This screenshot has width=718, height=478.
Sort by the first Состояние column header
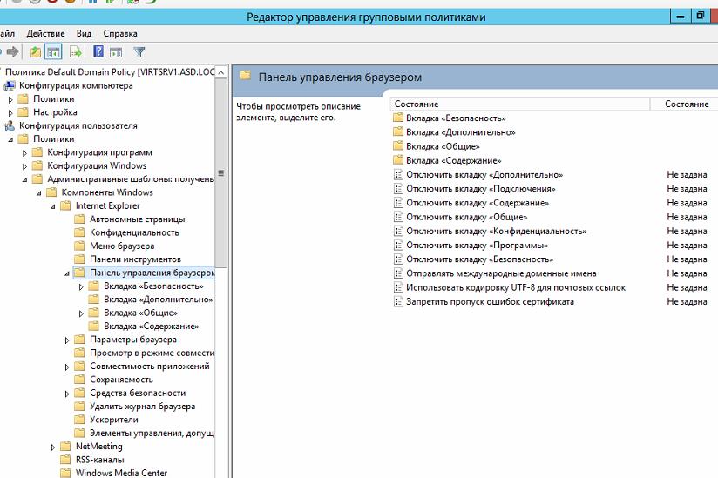[x=519, y=104]
